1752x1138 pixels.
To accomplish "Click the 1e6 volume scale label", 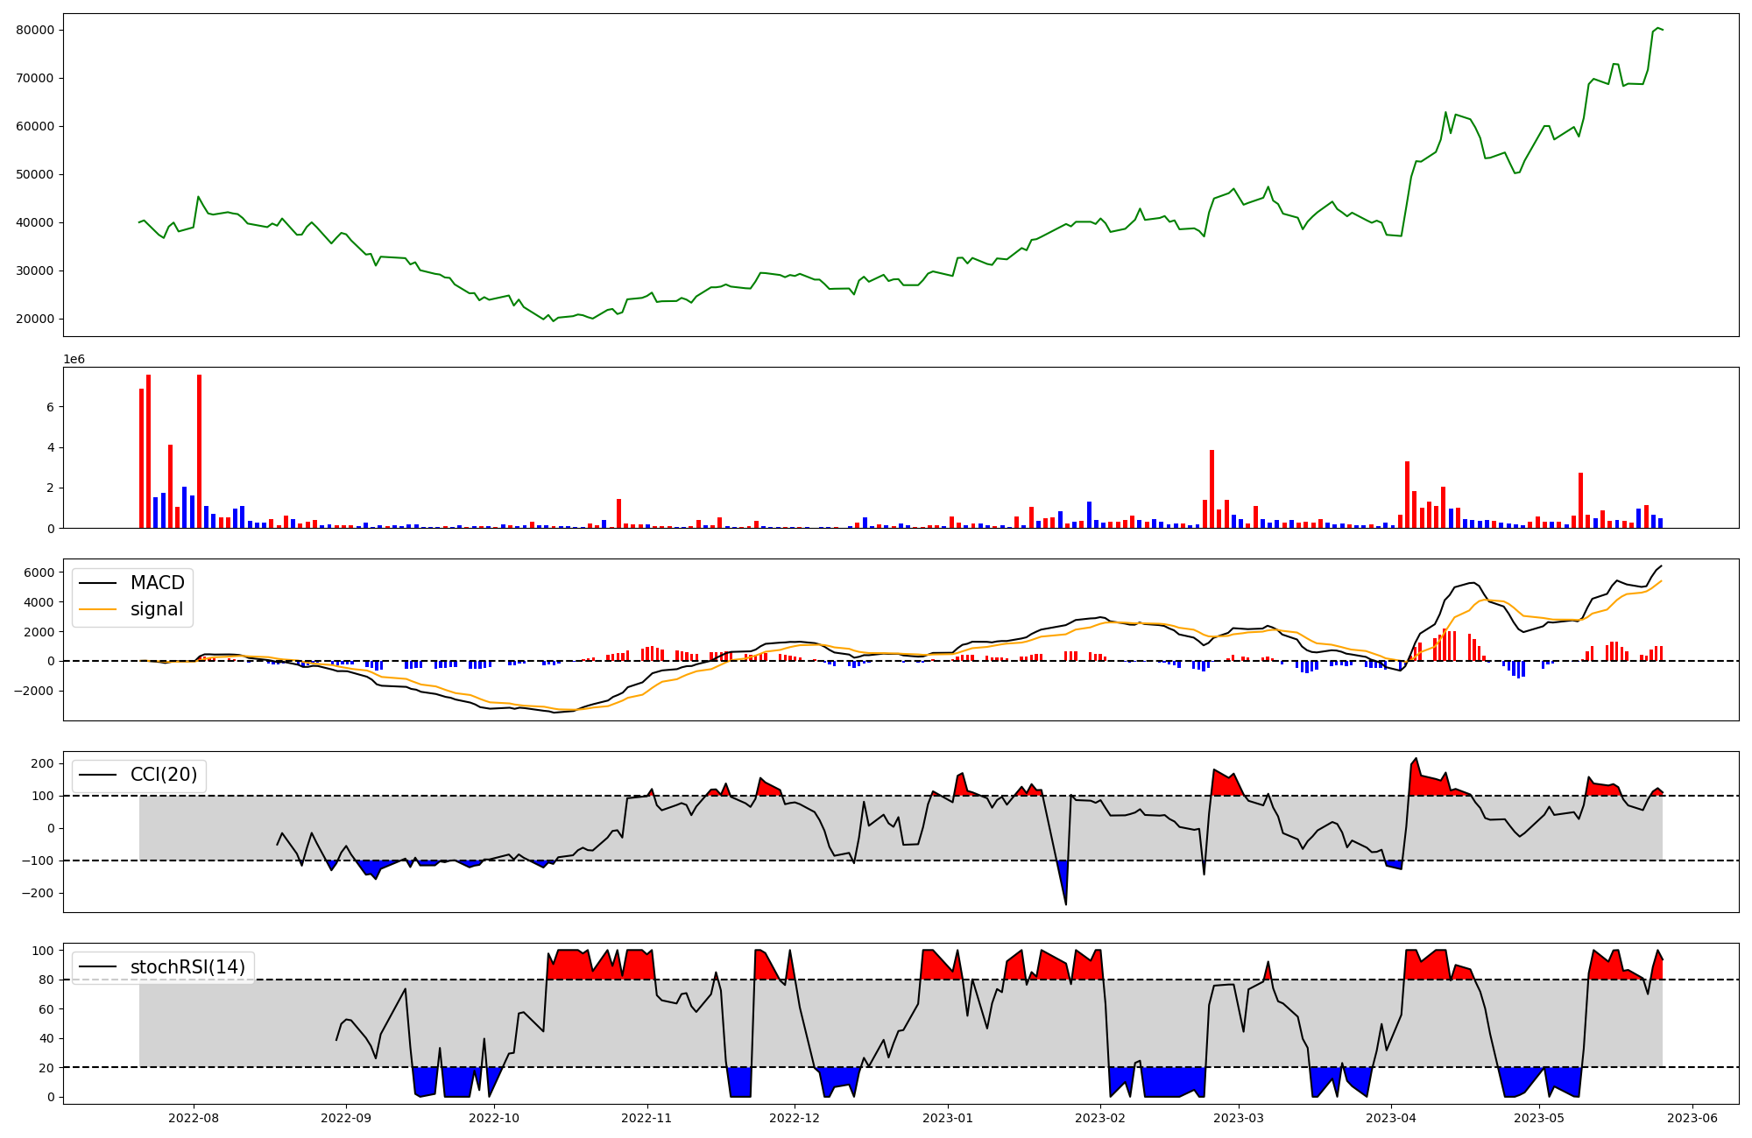I will (74, 359).
